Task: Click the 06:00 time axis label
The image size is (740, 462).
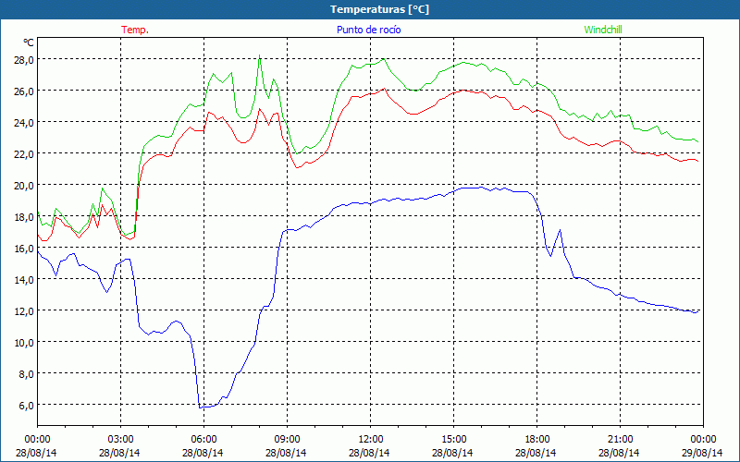Action: point(203,440)
